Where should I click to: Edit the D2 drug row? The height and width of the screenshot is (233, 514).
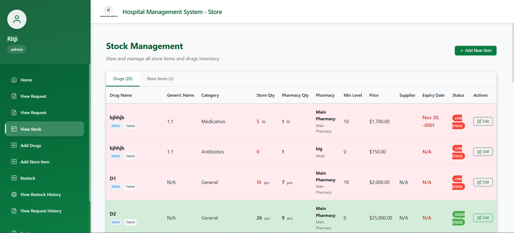483,218
